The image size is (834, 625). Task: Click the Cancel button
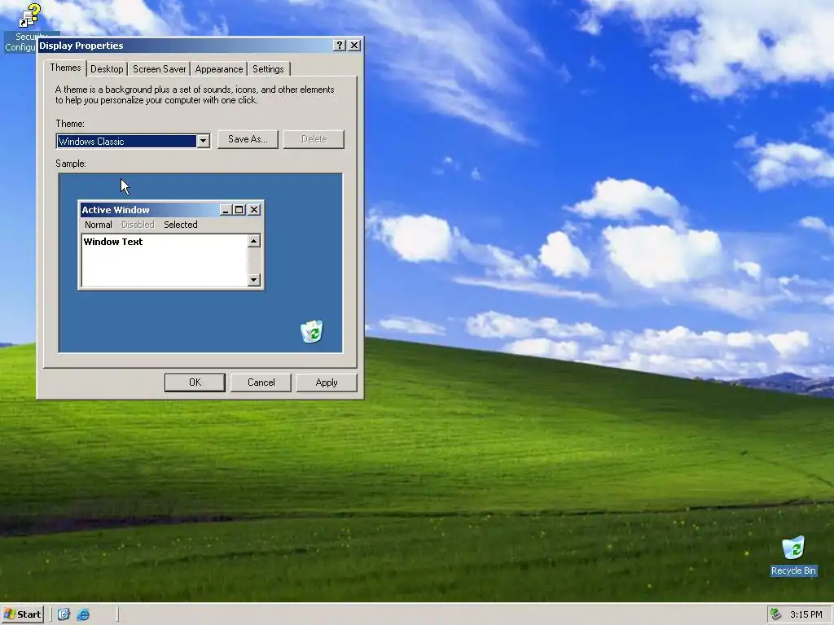click(261, 382)
